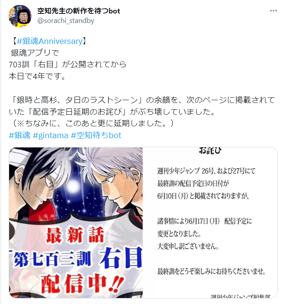Viewport: 283px width, 304px height.
Task: Click the tweet body text about 703訓
Action: (x=67, y=65)
